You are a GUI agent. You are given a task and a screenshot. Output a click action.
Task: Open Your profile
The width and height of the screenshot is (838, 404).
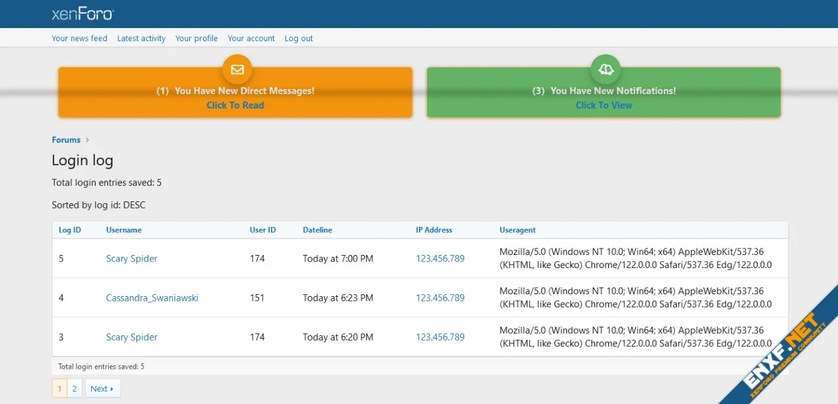196,39
